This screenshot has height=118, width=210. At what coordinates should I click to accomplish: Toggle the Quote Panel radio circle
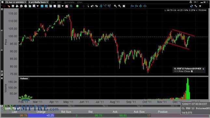coord(2,108)
